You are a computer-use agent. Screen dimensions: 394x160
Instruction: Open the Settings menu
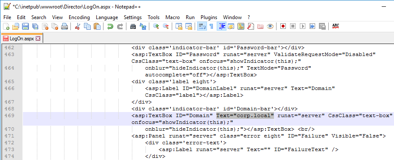coord(133,17)
